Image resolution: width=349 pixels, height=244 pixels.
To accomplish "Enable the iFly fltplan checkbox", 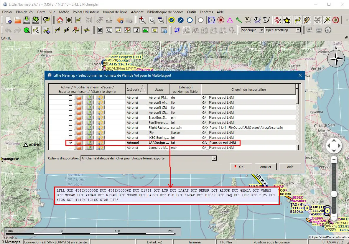I will pos(70,132).
